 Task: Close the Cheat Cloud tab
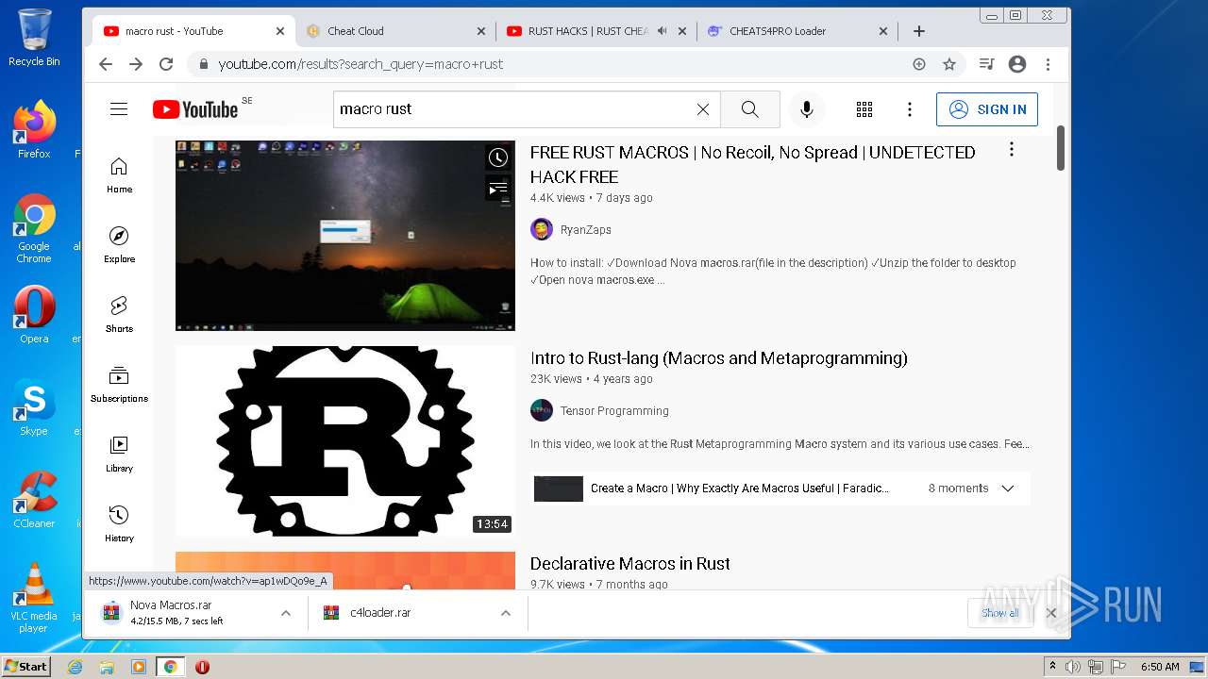click(481, 31)
